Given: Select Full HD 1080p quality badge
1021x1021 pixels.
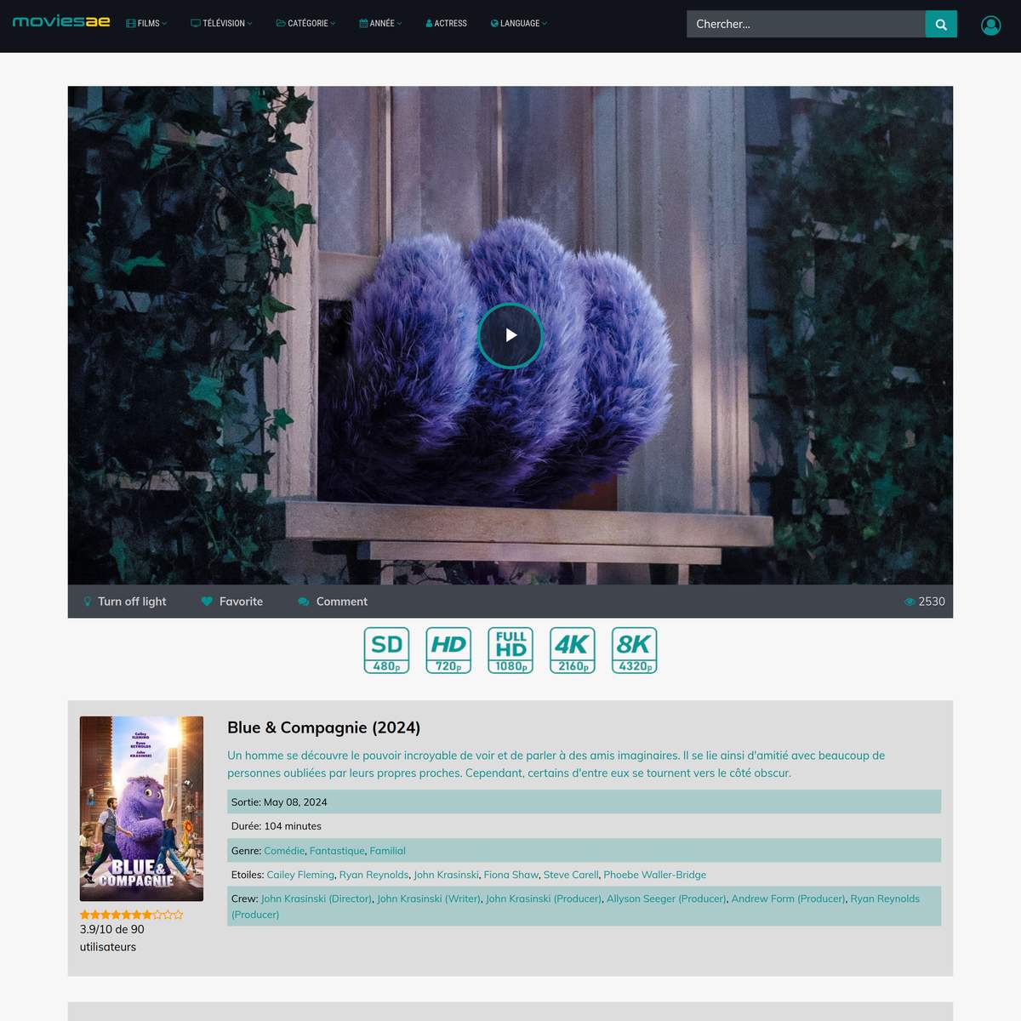Looking at the screenshot, I should (510, 650).
